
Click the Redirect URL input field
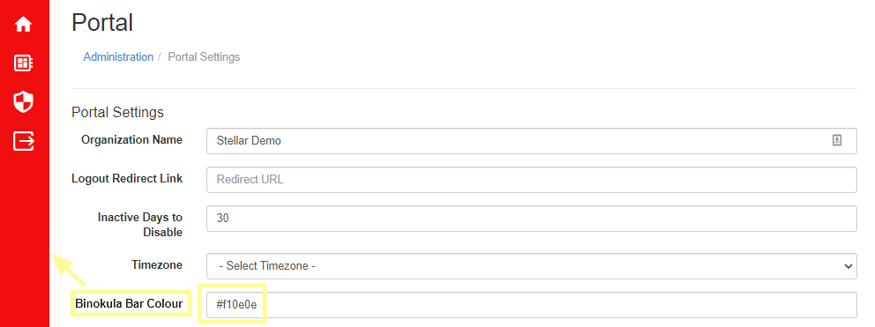click(x=531, y=180)
